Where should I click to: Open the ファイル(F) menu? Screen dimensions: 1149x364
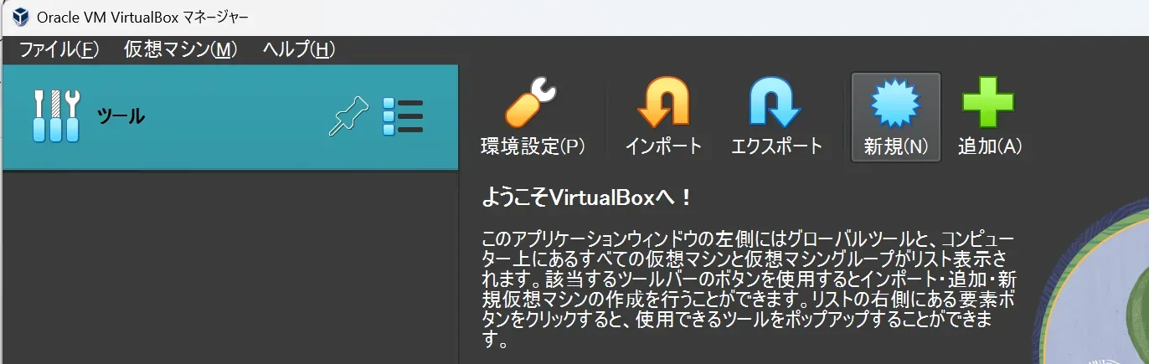(x=59, y=49)
